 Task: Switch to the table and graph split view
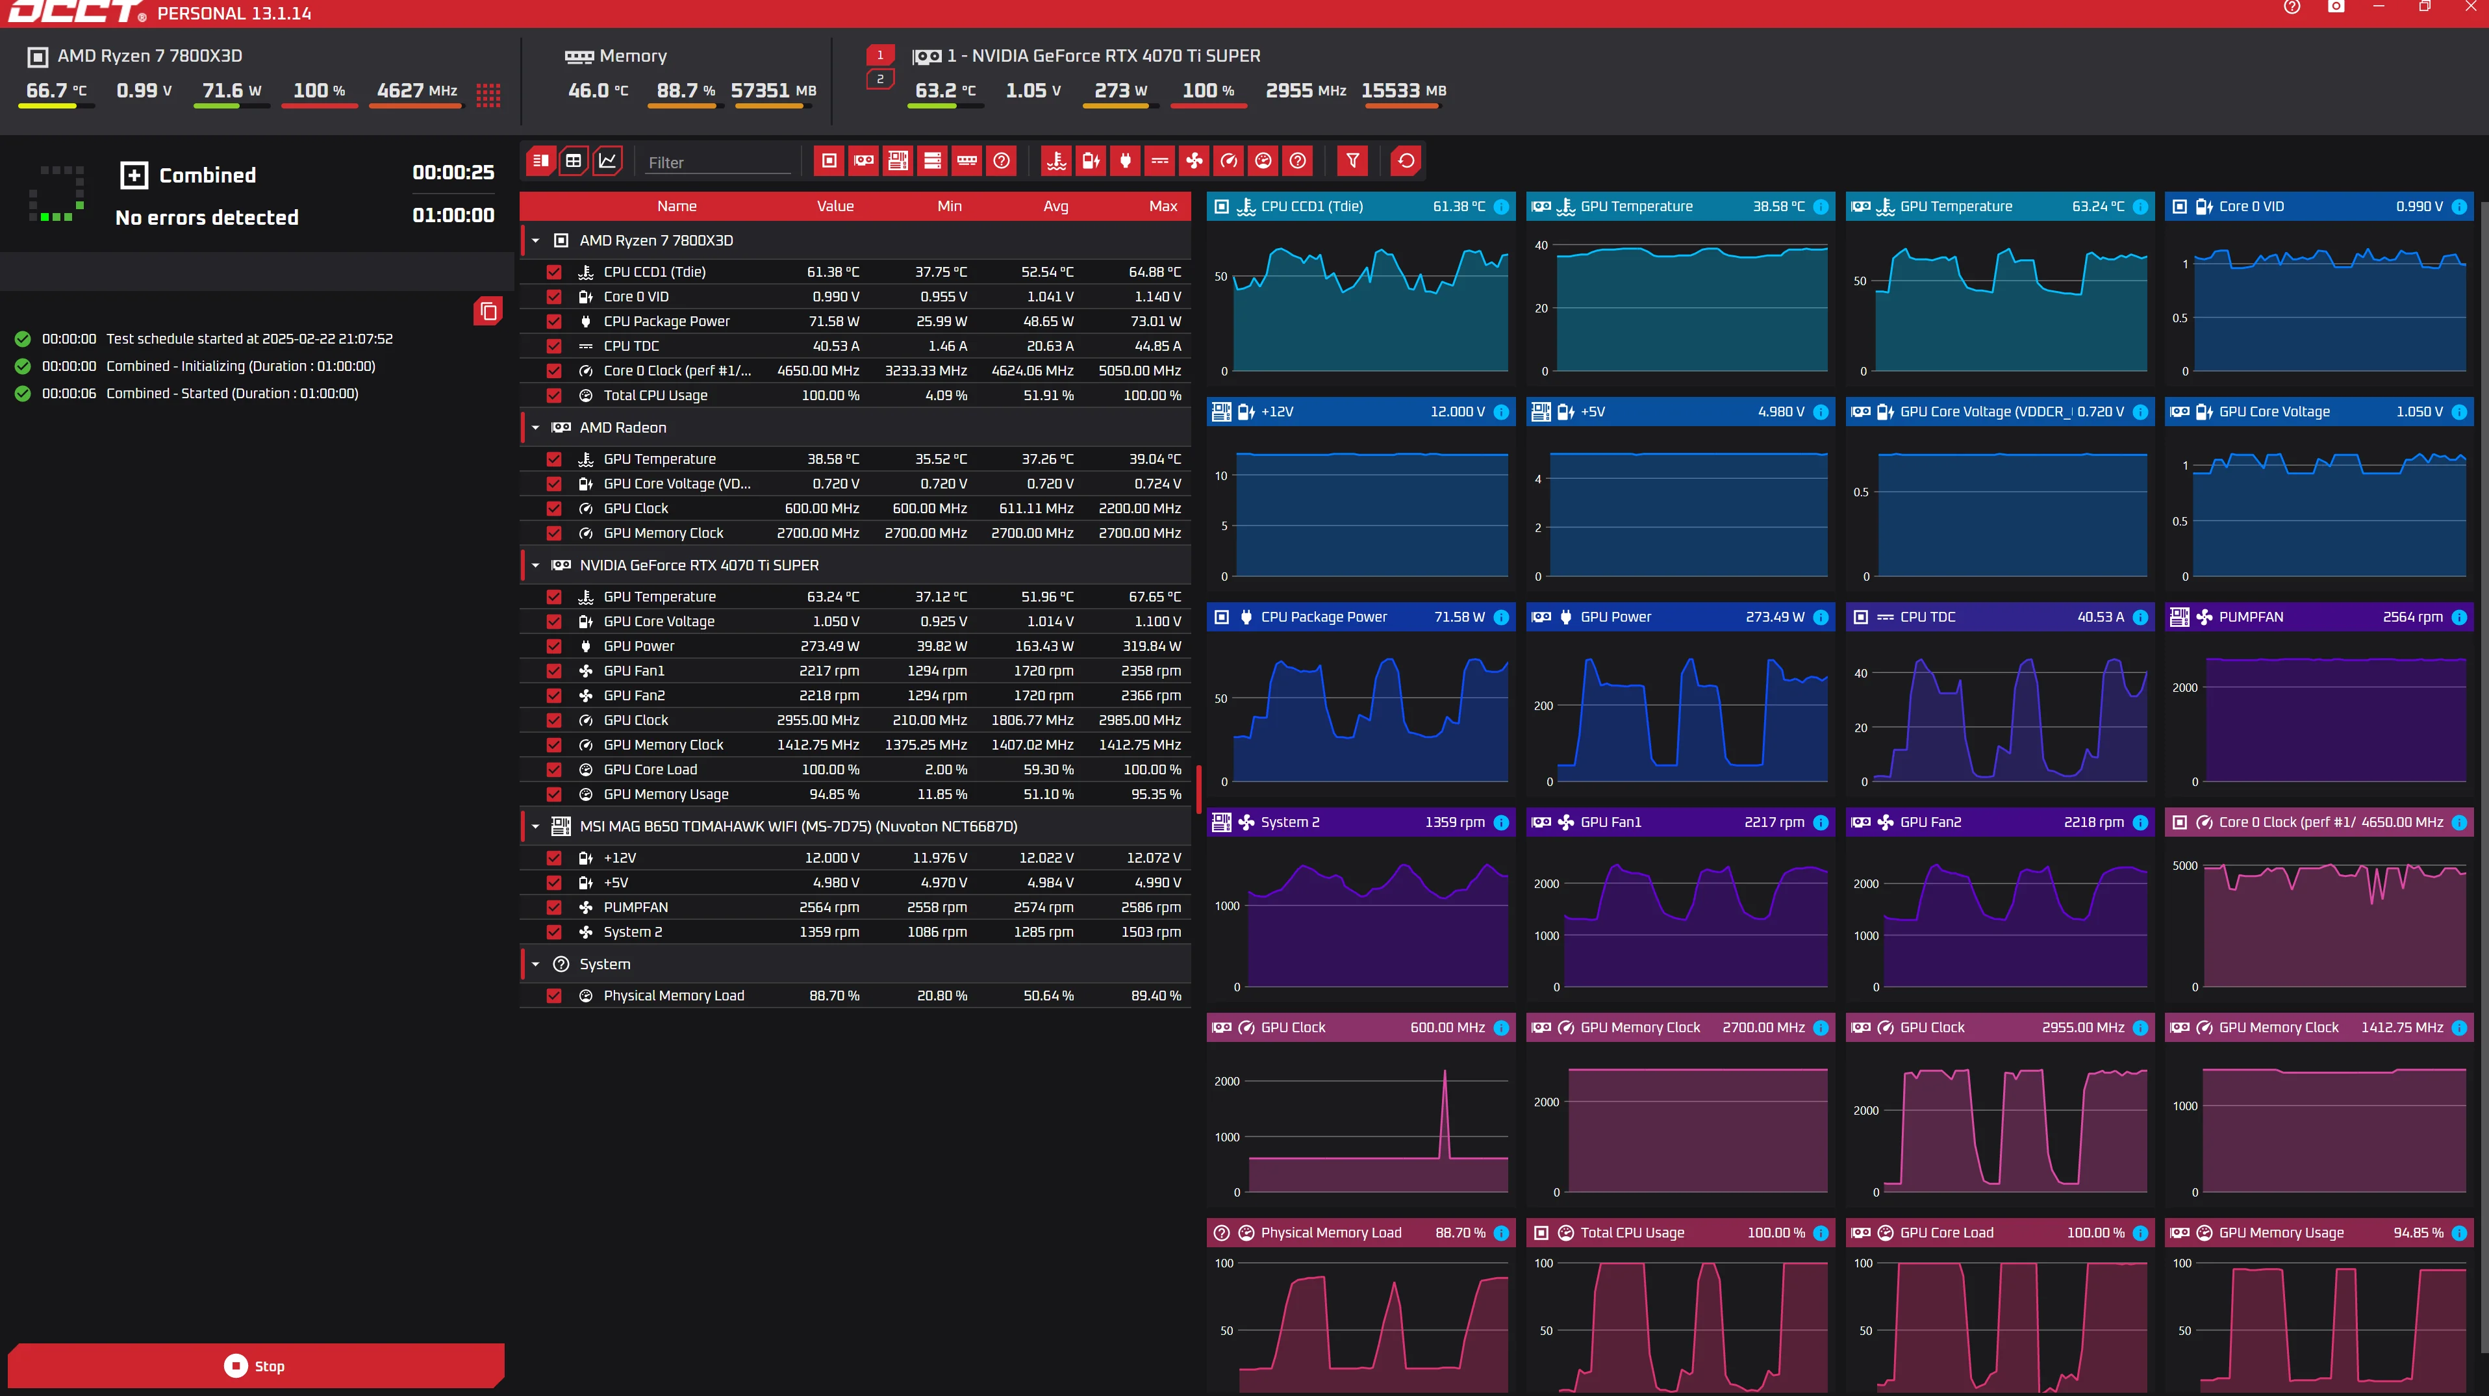point(540,161)
